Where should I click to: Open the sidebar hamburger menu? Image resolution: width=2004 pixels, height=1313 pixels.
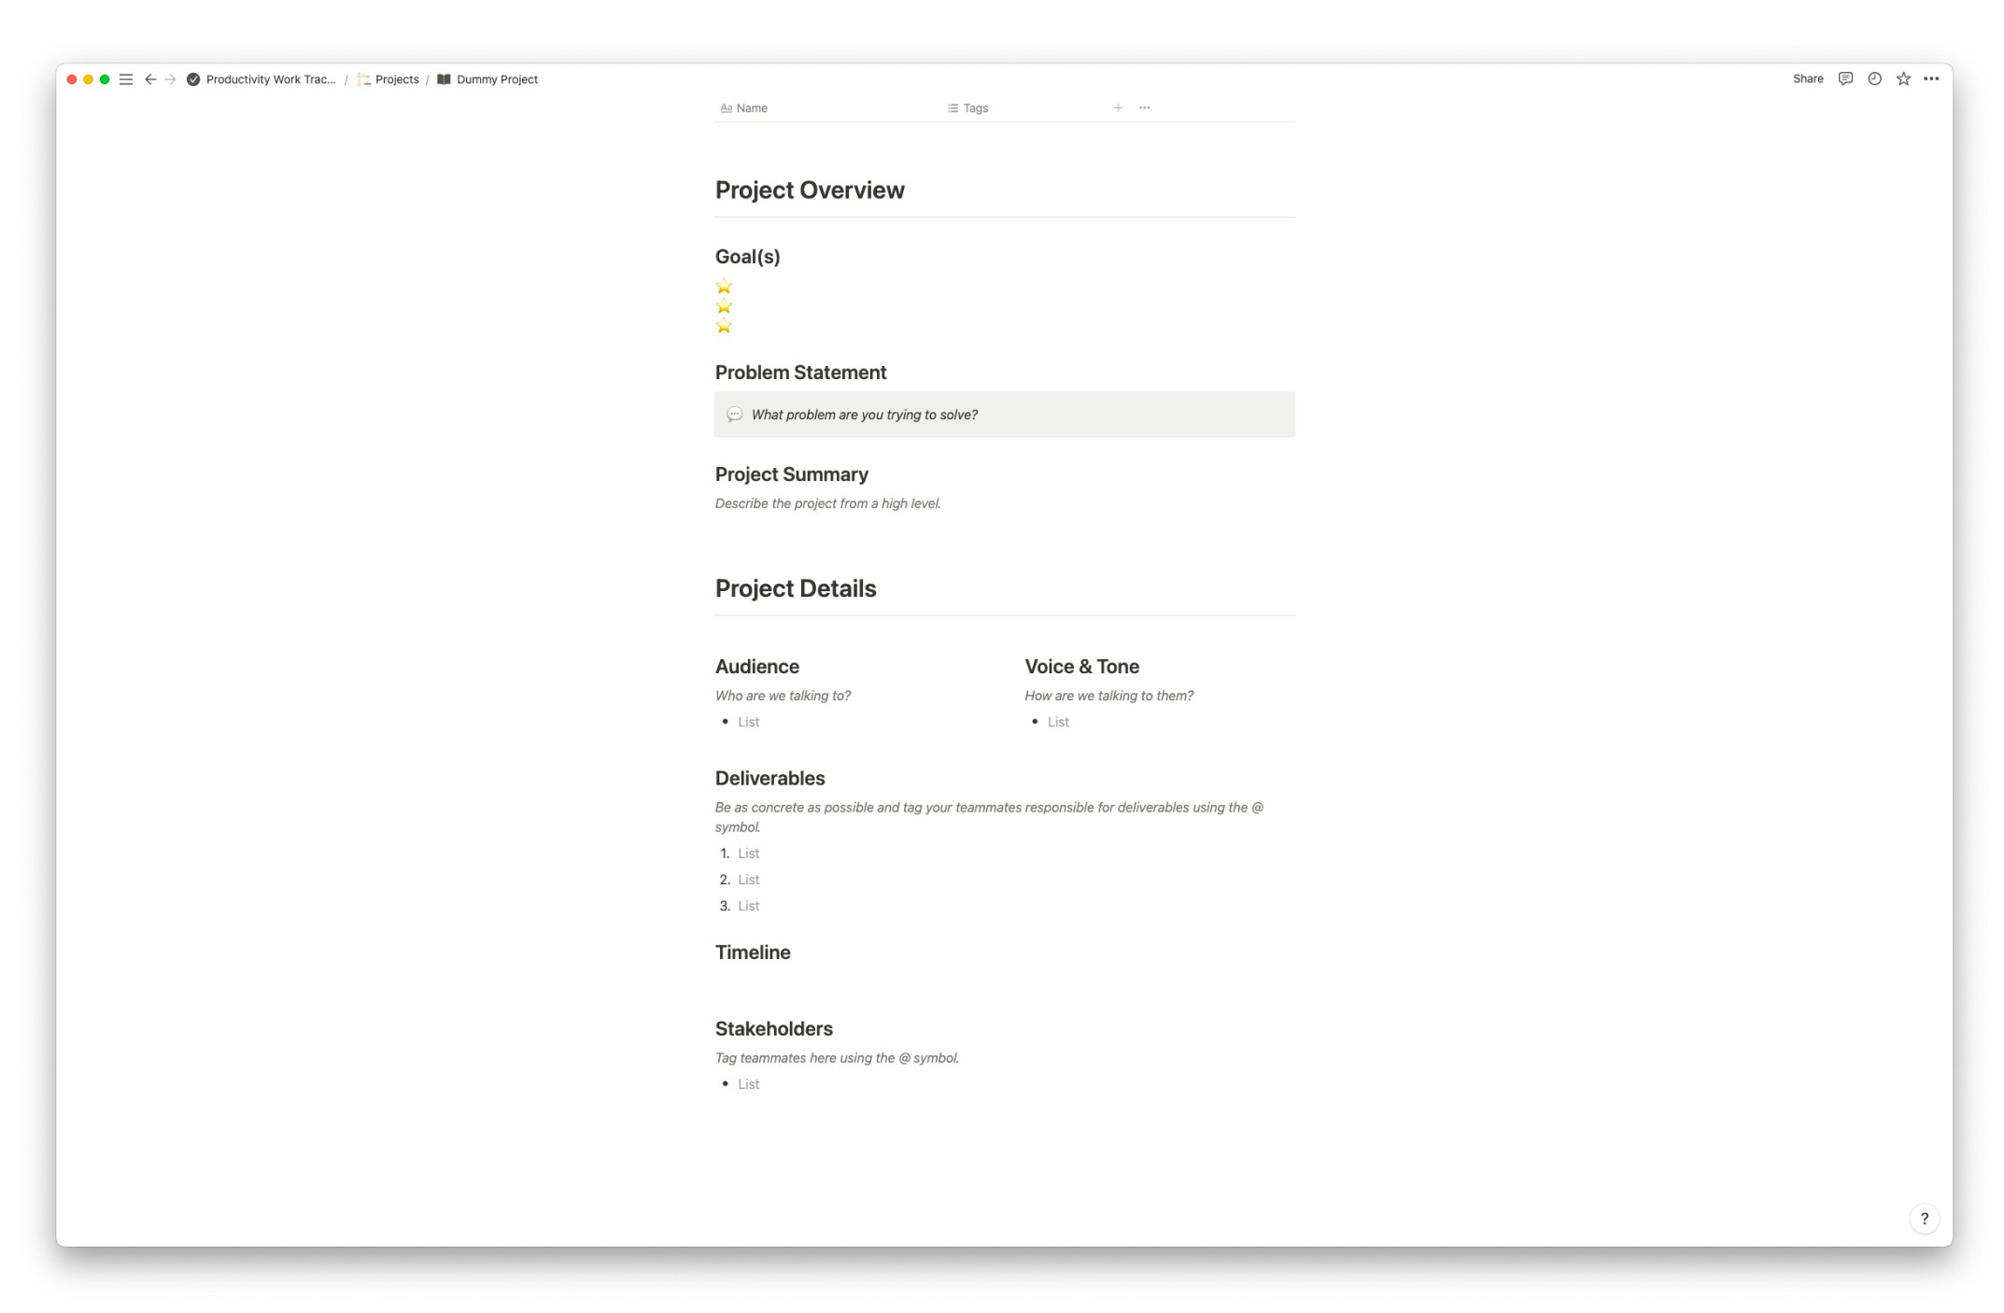(126, 79)
